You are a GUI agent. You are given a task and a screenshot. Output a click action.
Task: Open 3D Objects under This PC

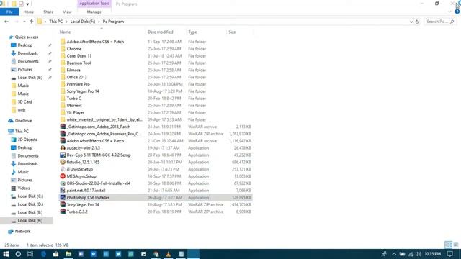(x=27, y=140)
